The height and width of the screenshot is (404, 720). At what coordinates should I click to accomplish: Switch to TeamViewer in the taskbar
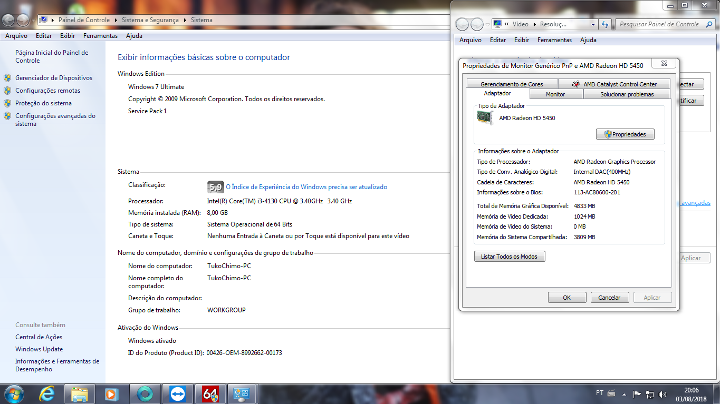[x=178, y=394]
